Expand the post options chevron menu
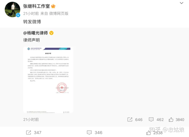189x137 pixels. tap(181, 3)
